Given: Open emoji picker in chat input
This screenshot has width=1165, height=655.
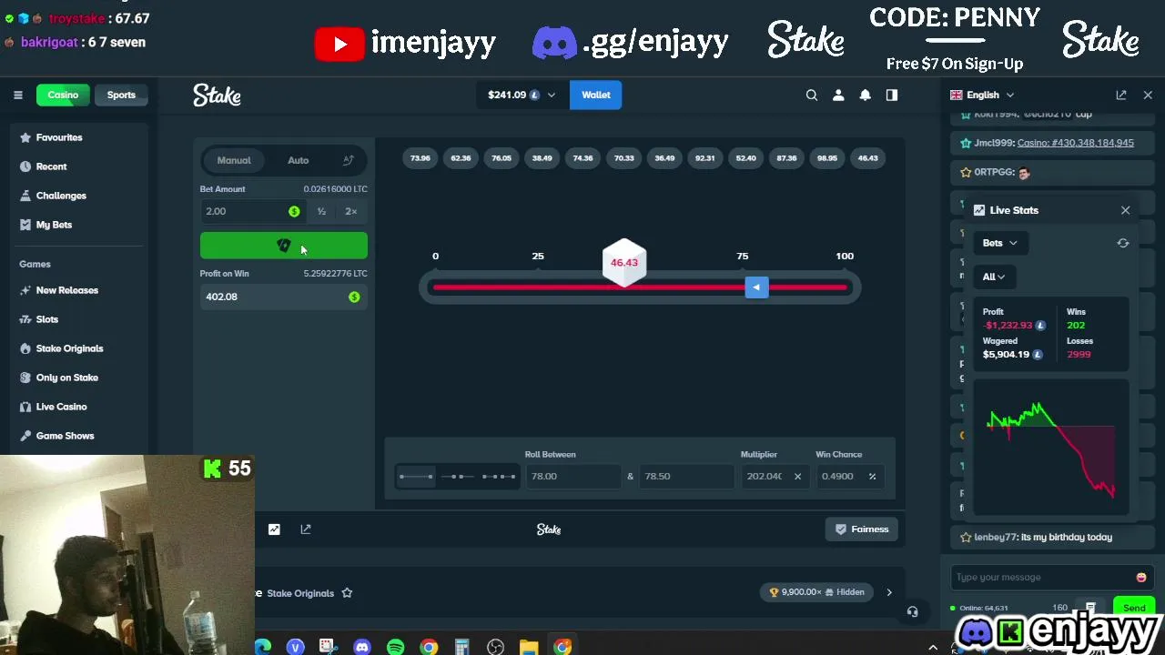Looking at the screenshot, I should (x=1141, y=578).
